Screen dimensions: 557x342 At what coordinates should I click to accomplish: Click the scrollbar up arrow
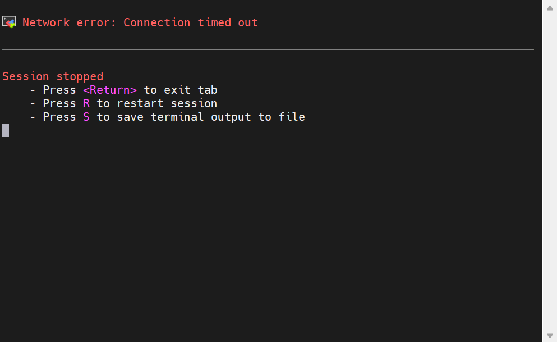pos(550,8)
